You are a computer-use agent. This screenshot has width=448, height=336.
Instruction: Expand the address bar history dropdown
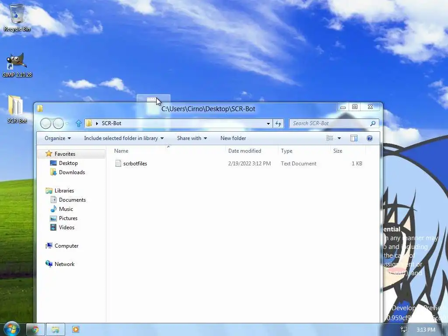(x=268, y=123)
